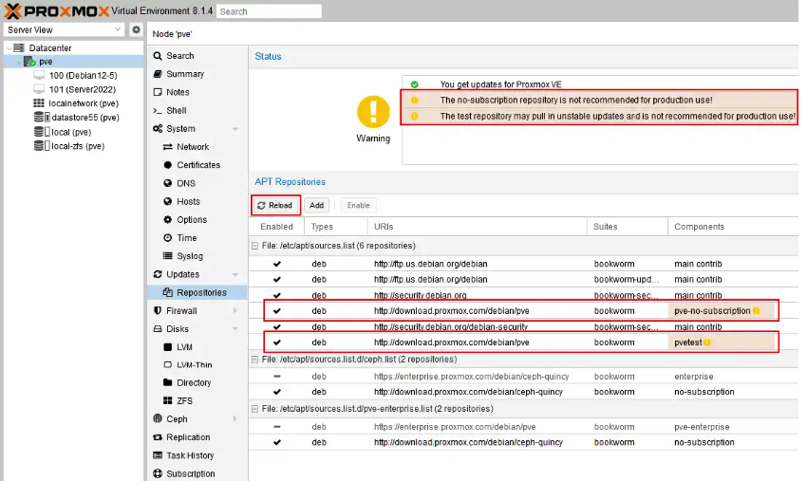The image size is (807, 481).
Task: Open the Repositories menu item
Action: (197, 293)
